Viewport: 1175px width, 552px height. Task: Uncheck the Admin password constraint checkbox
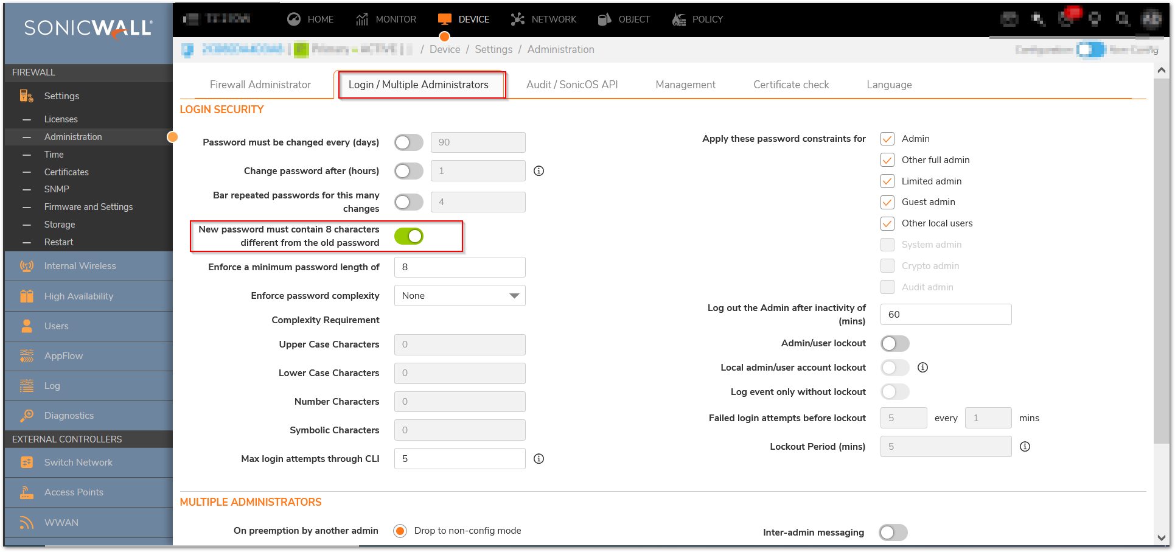(888, 139)
